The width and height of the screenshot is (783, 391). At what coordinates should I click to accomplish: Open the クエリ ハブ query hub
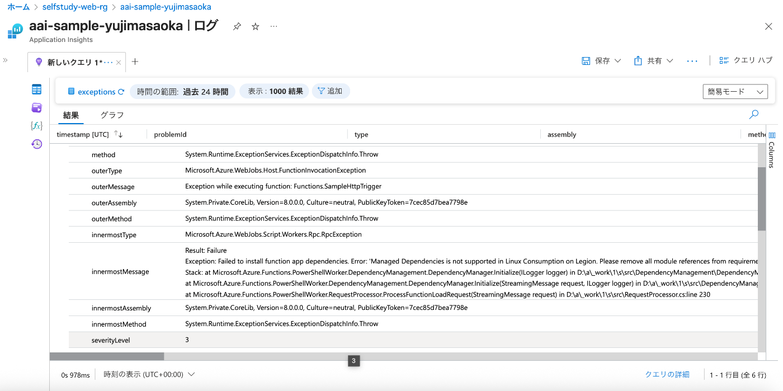(746, 60)
